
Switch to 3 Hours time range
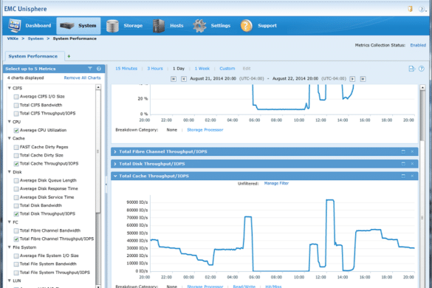coord(155,69)
